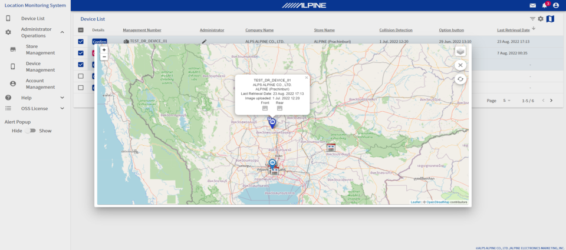Open the table settings gear icon
The height and width of the screenshot is (250, 566).
(541, 19)
